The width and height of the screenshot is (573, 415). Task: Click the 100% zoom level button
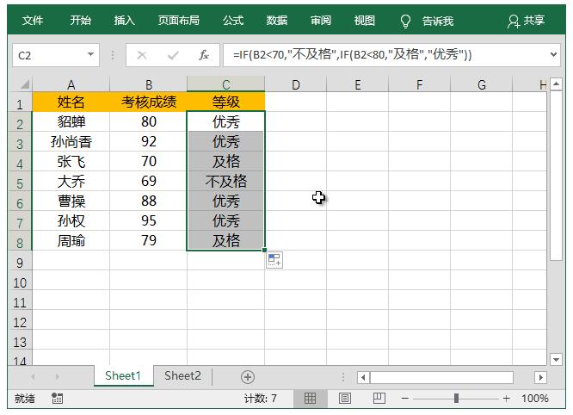coord(535,398)
